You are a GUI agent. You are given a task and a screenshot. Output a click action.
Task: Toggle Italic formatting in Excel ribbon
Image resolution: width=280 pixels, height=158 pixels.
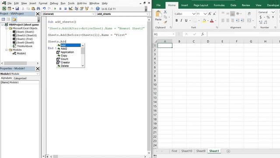click(x=181, y=21)
